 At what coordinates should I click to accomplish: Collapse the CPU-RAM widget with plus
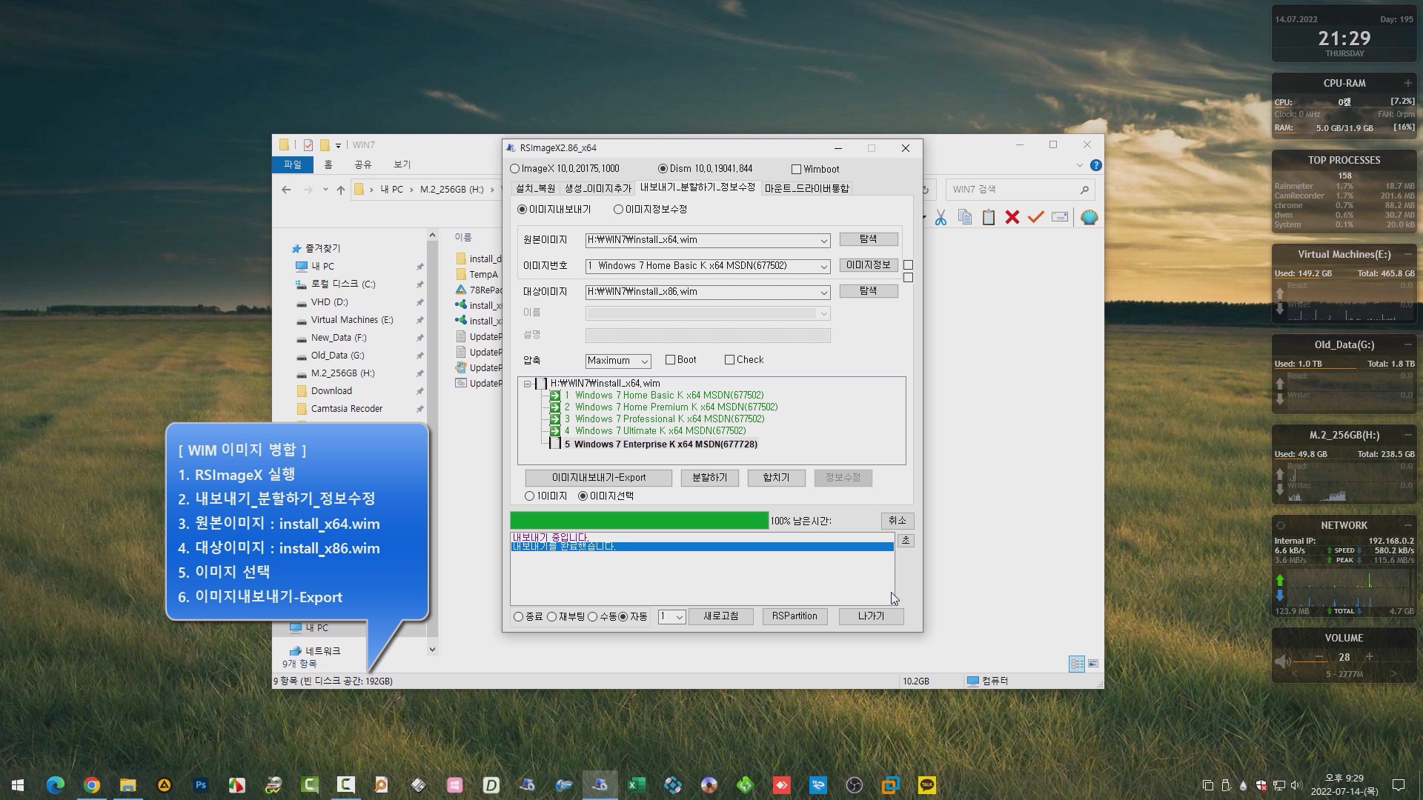click(1407, 83)
